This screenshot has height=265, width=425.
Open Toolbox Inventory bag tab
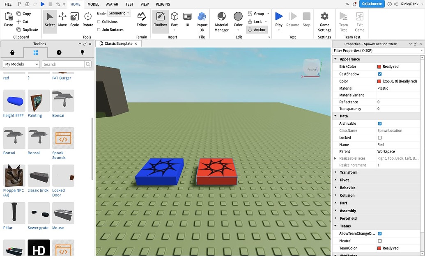[x=12, y=53]
